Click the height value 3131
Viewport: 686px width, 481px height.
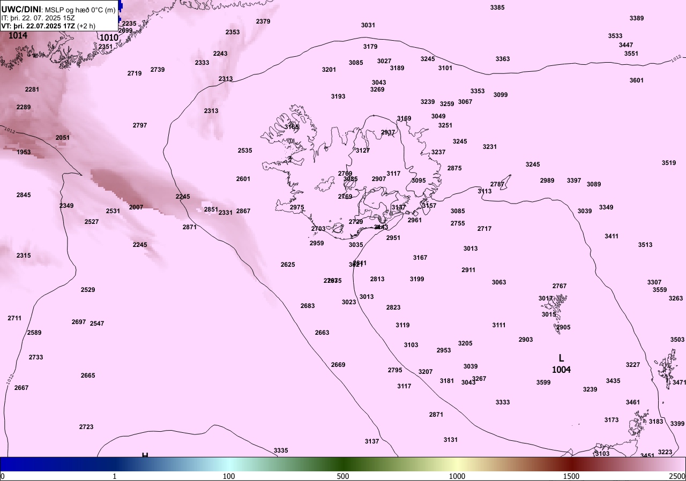(x=451, y=440)
